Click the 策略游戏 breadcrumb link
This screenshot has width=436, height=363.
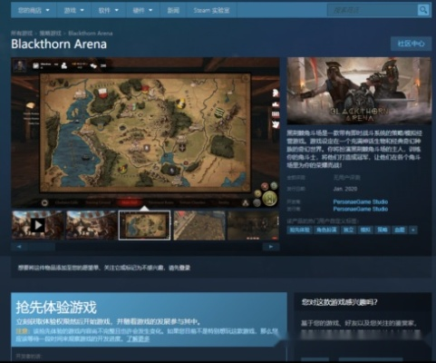(51, 34)
